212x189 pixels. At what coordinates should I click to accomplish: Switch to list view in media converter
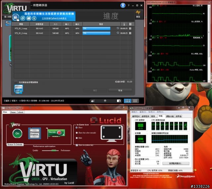(135, 101)
